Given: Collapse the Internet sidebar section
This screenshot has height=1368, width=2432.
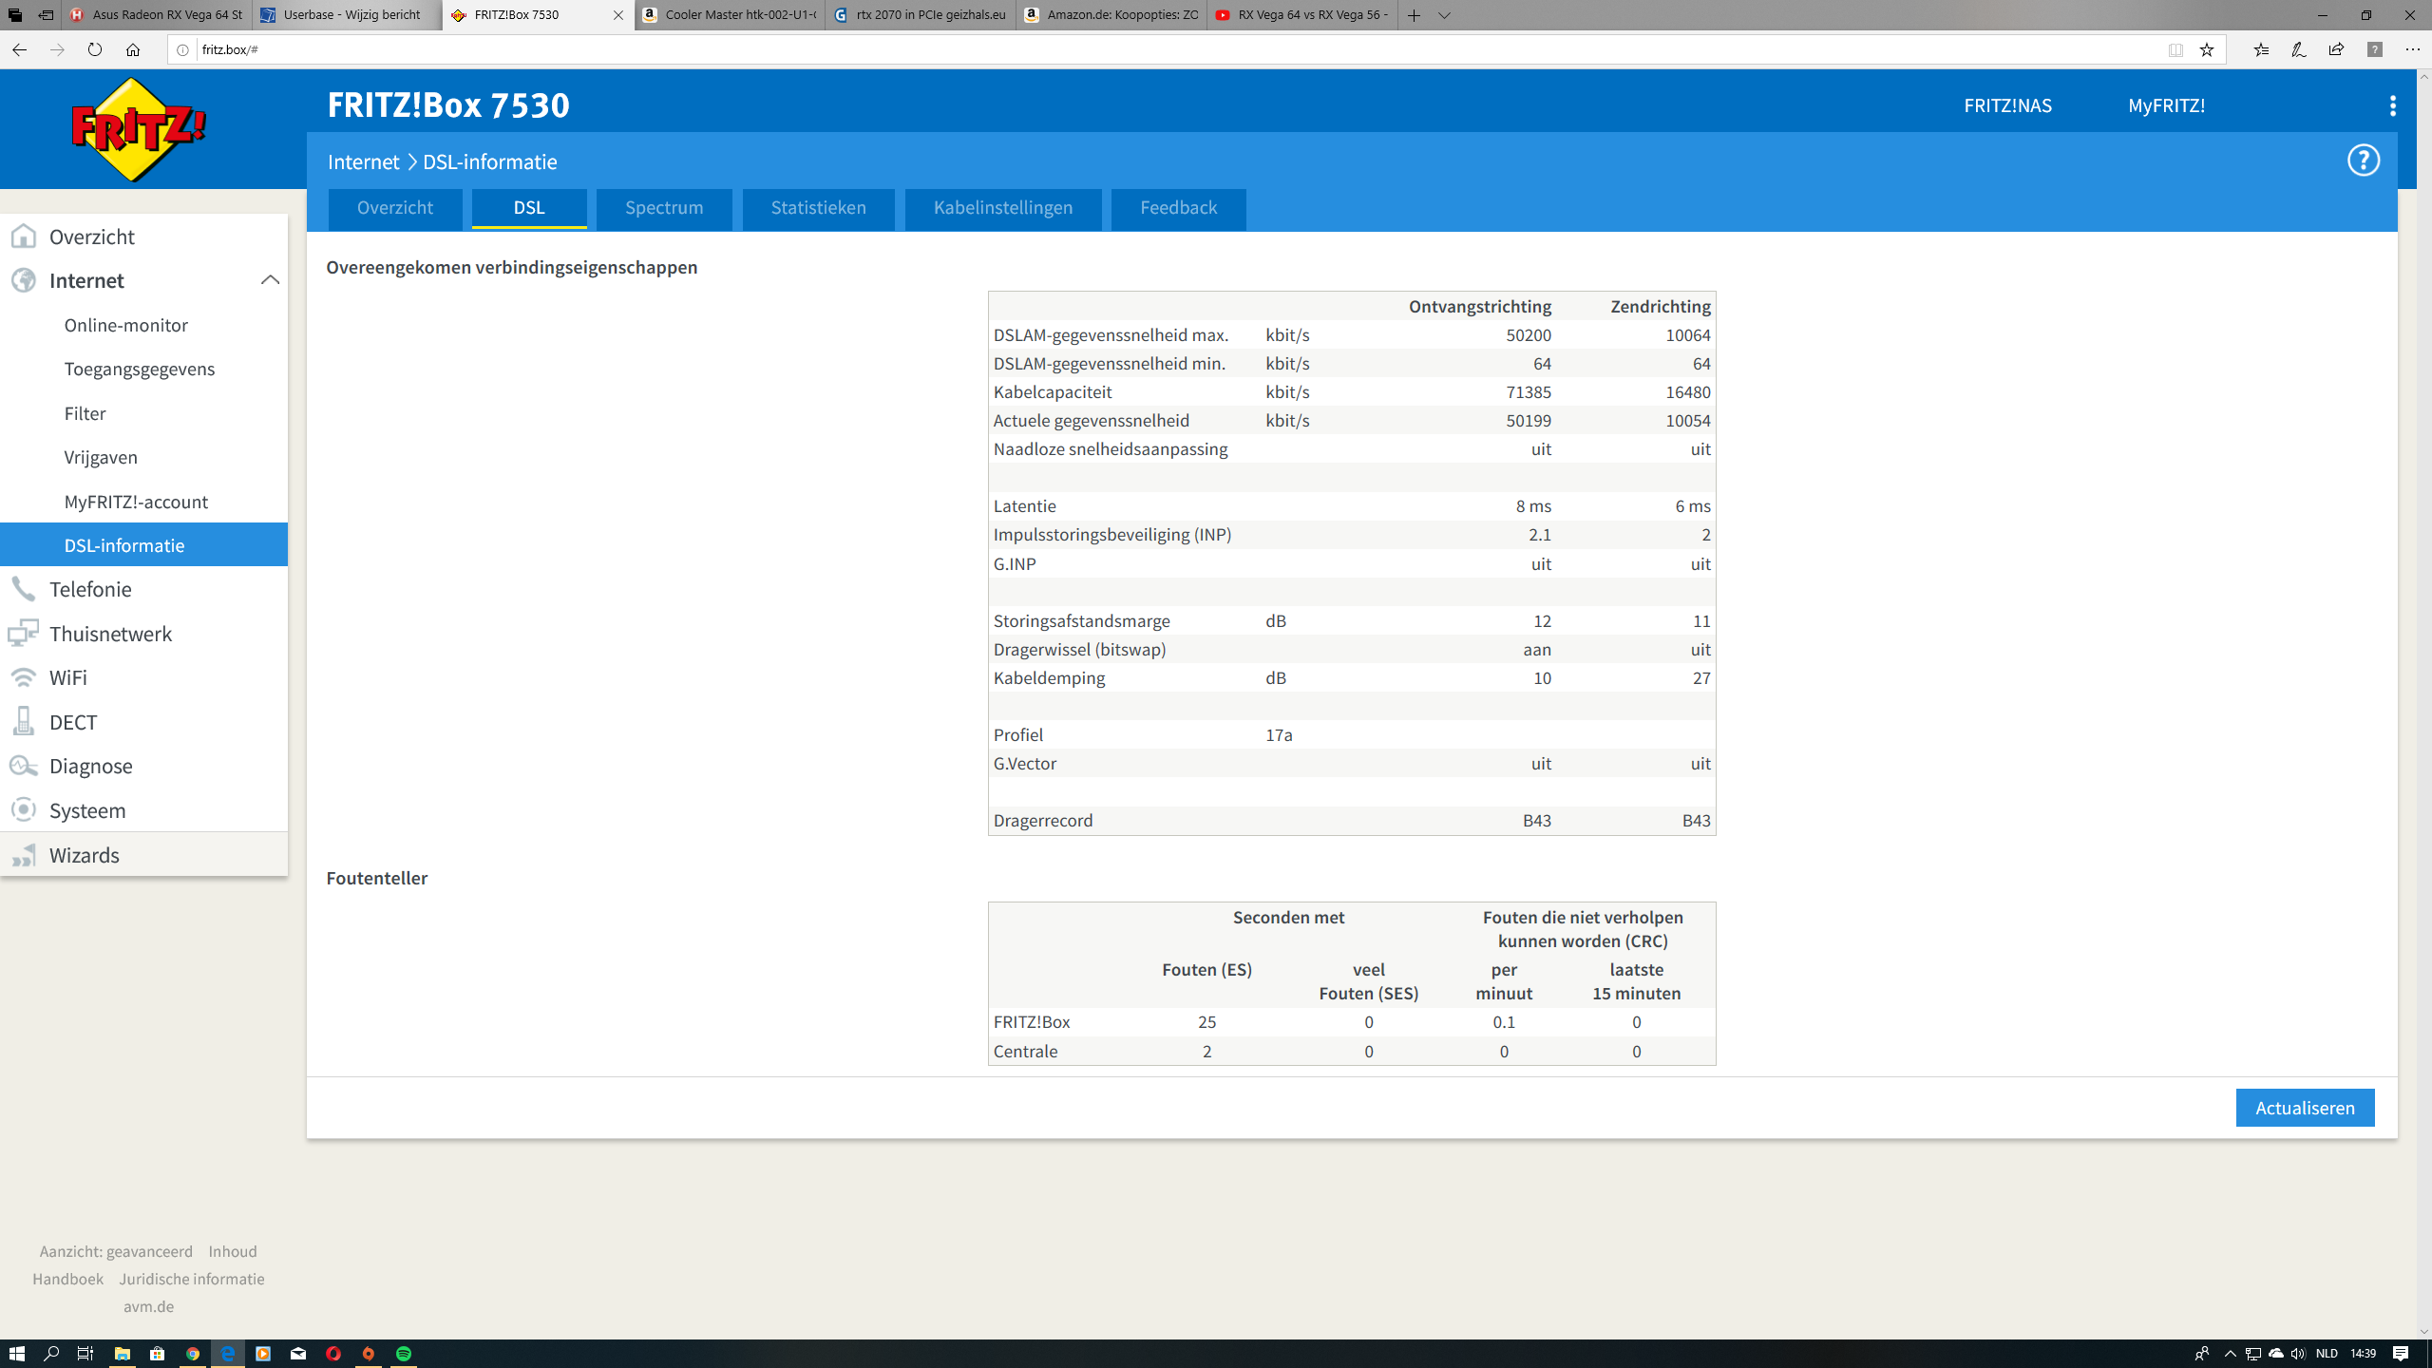Looking at the screenshot, I should pyautogui.click(x=270, y=280).
